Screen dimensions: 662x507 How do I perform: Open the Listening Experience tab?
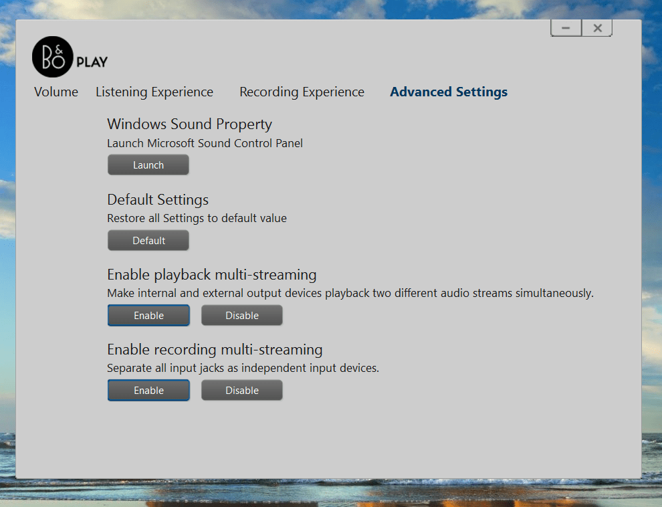(154, 92)
